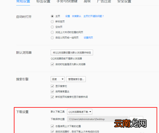Click the 搜索引擎 section label
159x133 pixels.
[22, 79]
